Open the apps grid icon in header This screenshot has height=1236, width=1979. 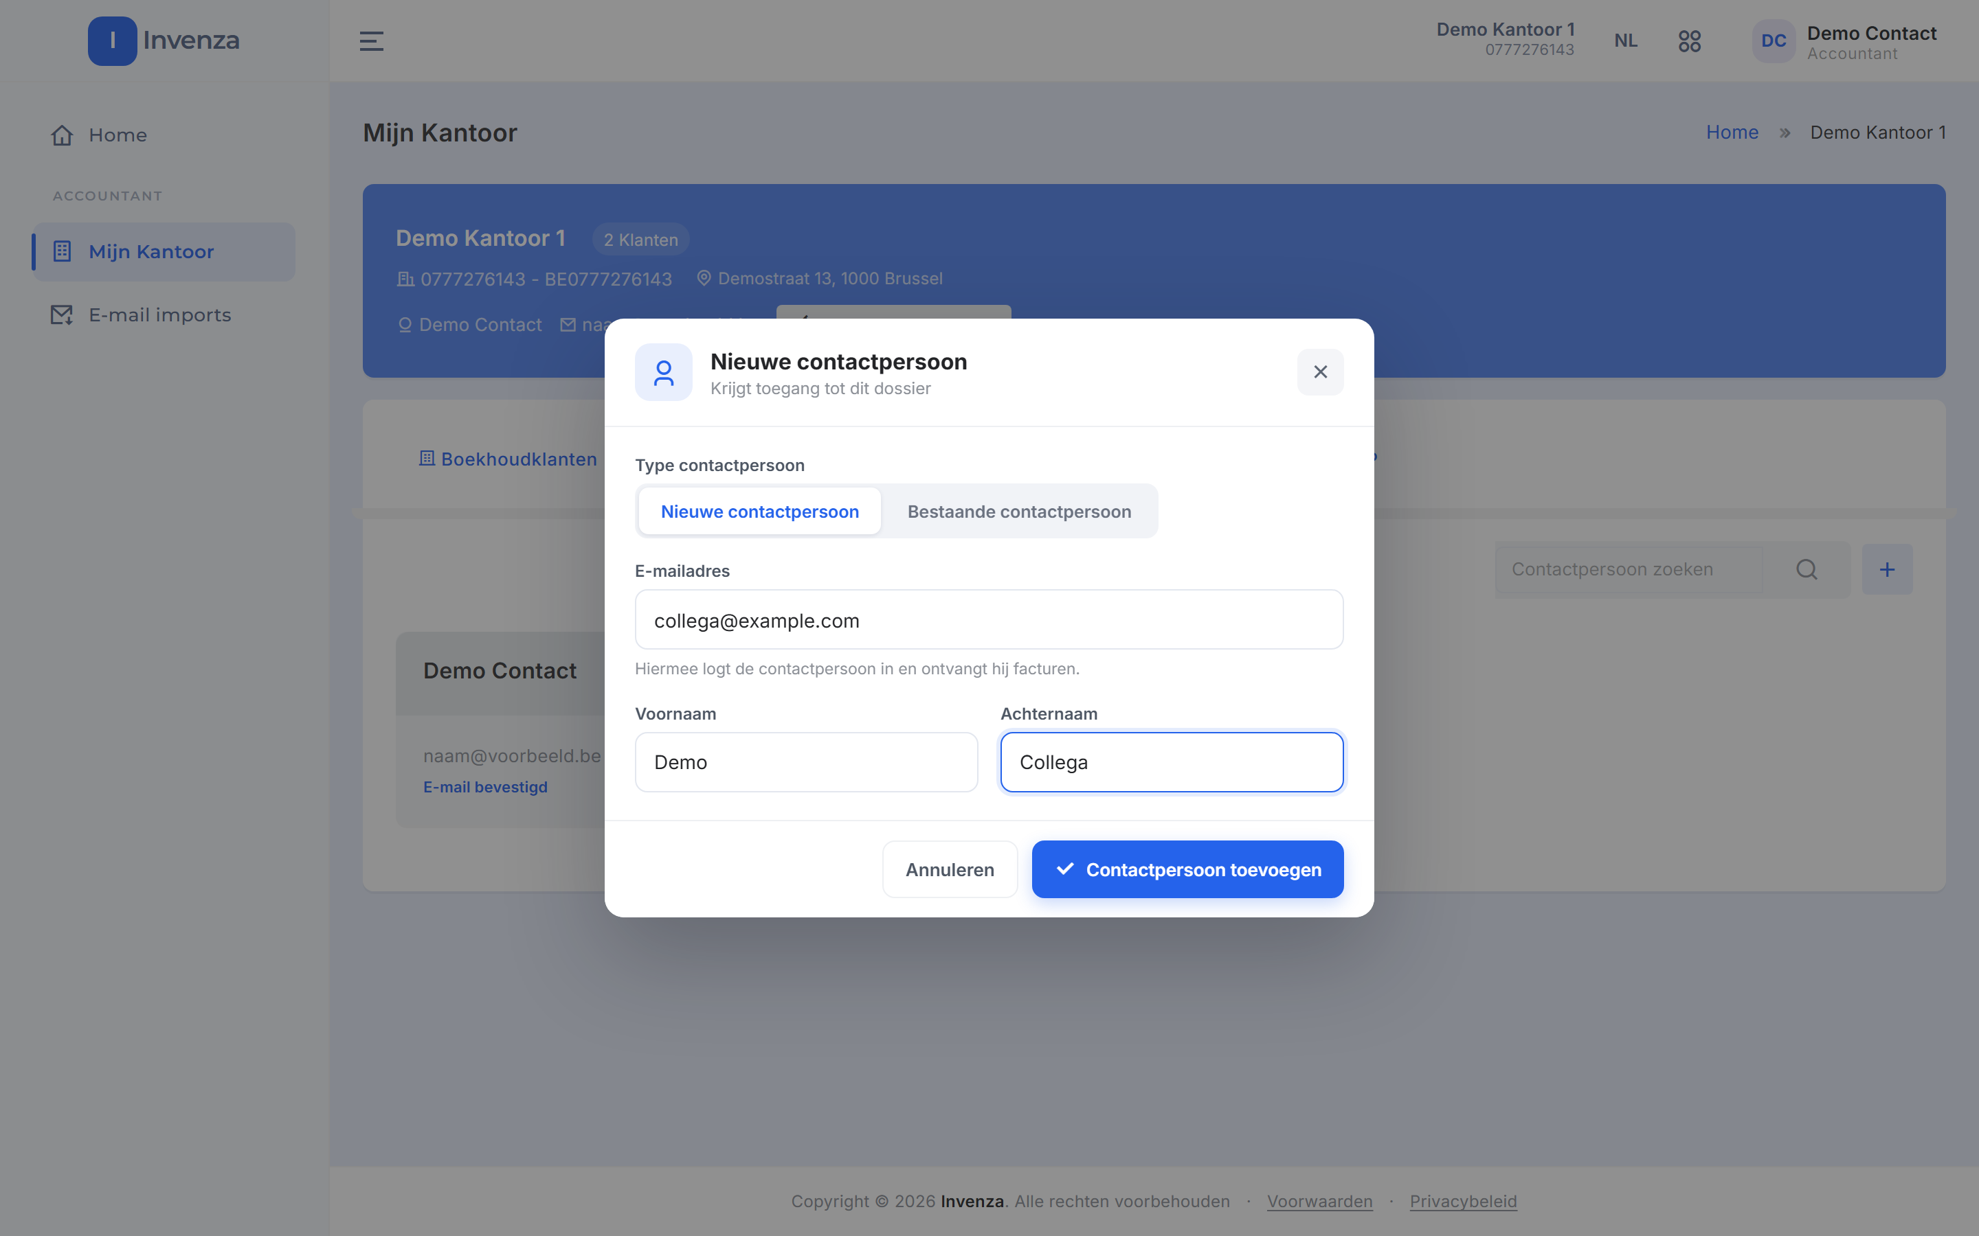coord(1690,41)
